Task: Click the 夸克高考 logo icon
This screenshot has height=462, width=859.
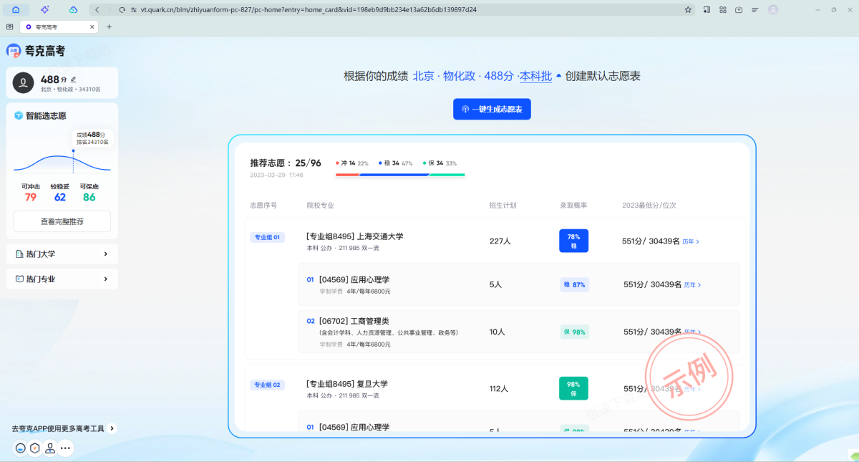Action: [x=14, y=51]
